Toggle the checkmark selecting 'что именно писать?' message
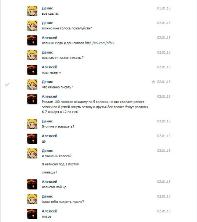Screen dimensions: 197x222 (7, 85)
